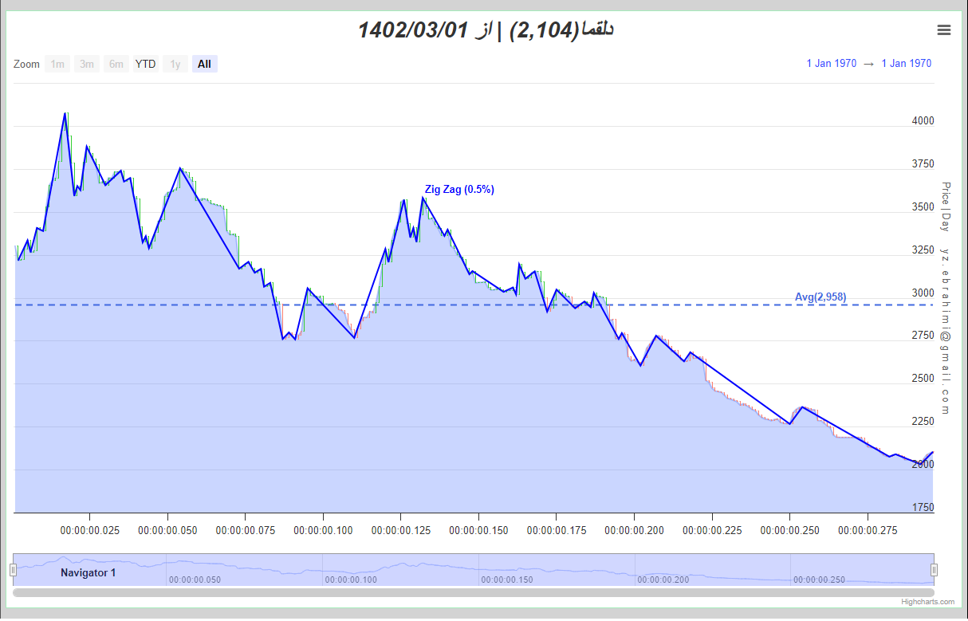Select the 1m zoom range button
968x621 pixels.
click(57, 64)
